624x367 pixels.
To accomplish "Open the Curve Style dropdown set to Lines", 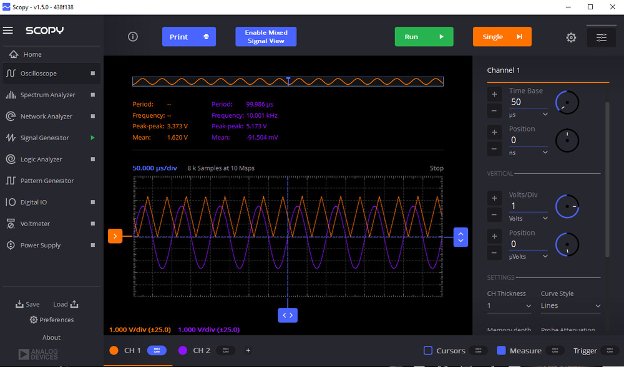I will tap(570, 305).
